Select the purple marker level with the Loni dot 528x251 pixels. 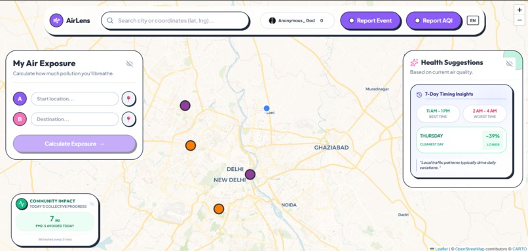(185, 106)
